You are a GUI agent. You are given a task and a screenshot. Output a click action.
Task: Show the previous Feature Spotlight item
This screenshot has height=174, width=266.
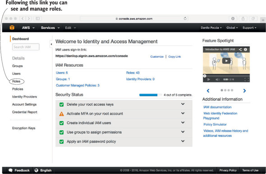pyautogui.click(x=208, y=91)
